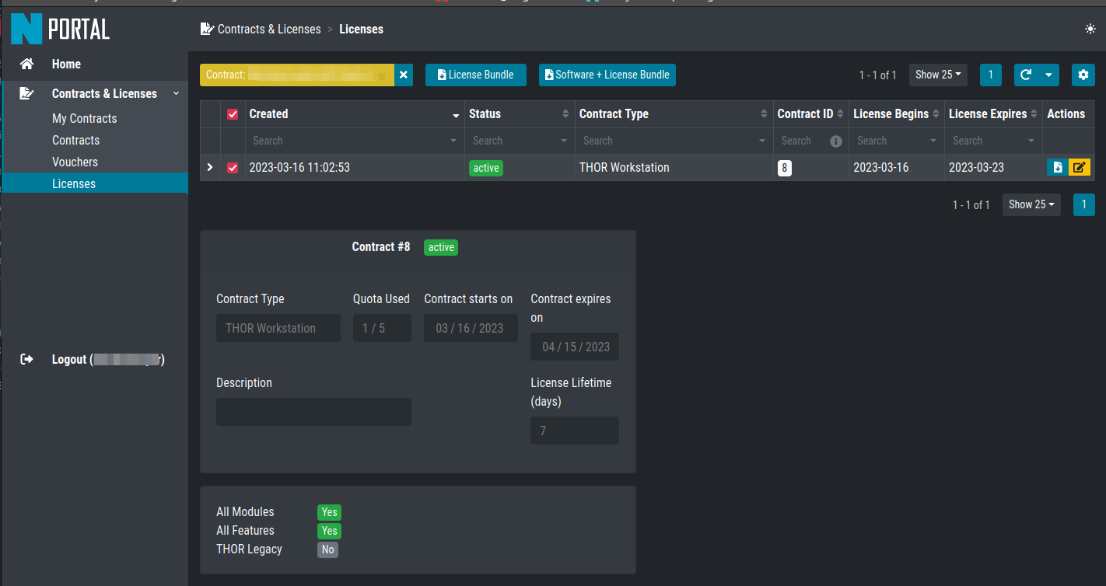
Task: Click the Software + License Bundle button
Action: (x=607, y=75)
